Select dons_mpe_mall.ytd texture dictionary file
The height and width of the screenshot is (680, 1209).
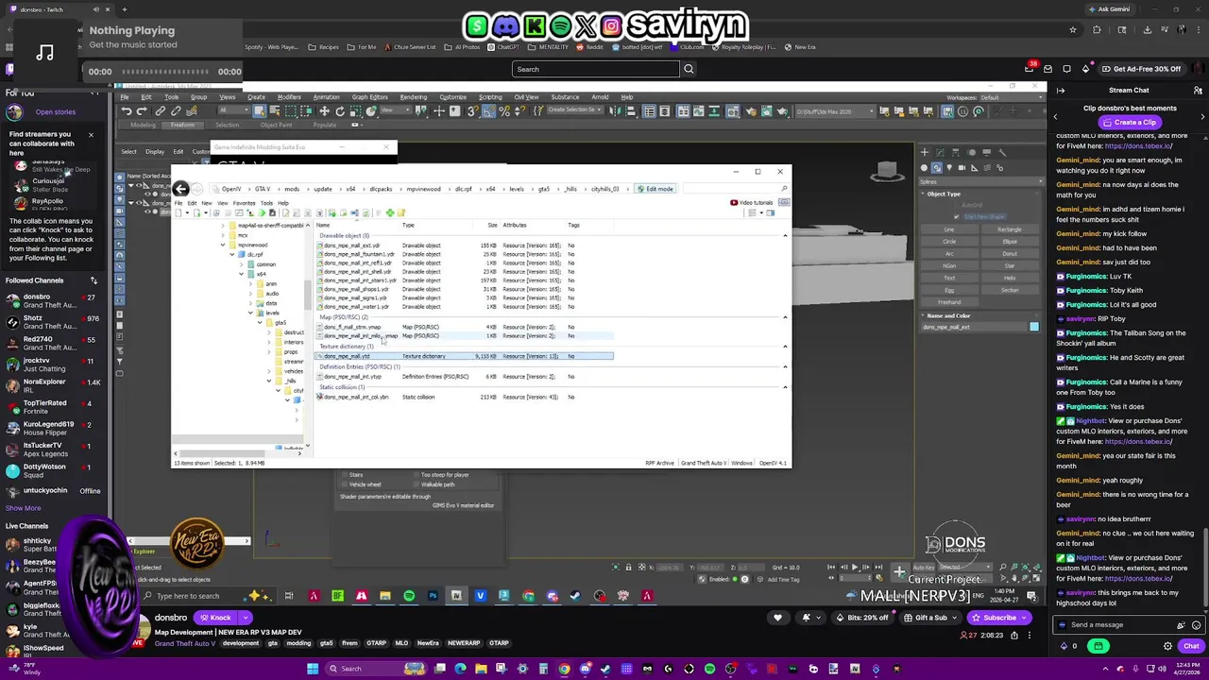tap(464, 356)
